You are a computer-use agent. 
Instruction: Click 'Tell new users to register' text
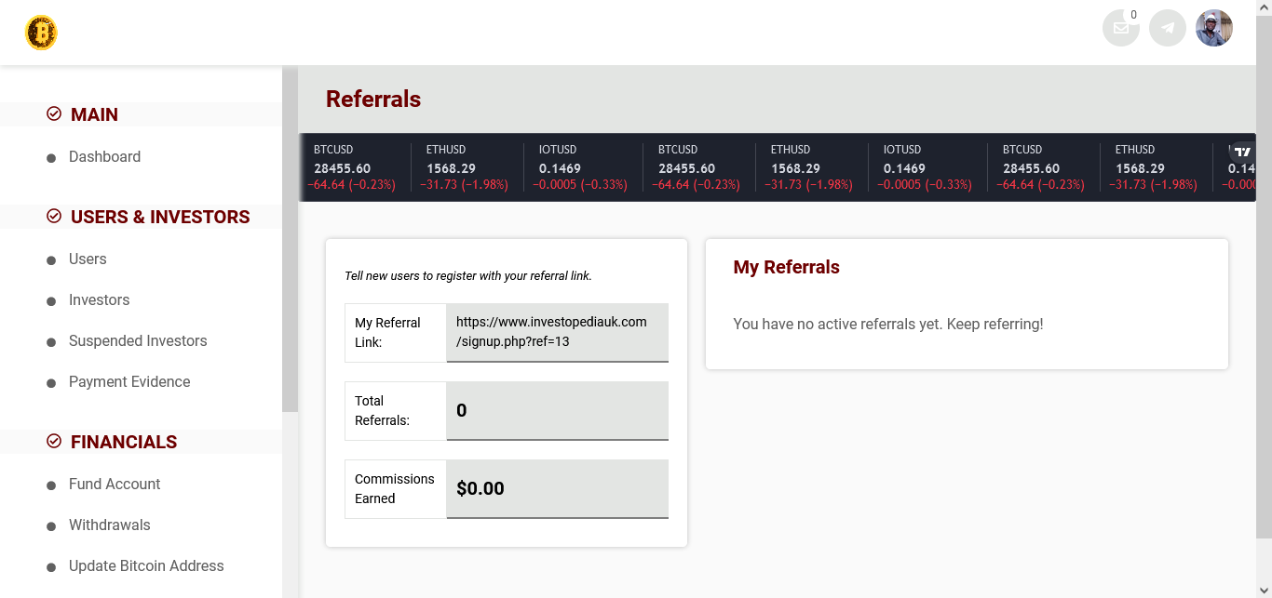(468, 276)
